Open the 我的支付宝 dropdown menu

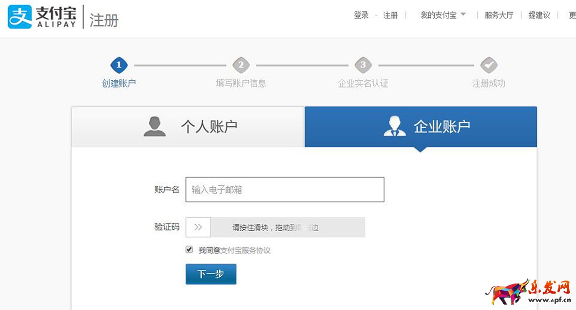(x=440, y=15)
